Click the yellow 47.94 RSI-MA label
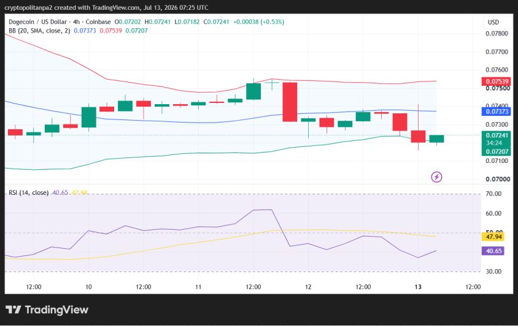Viewport: 518px width, 326px height. (x=493, y=237)
